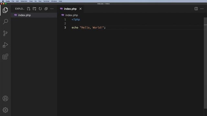This screenshot has width=207, height=116.
Task: Click the PHP file icon in Explorer row
Action: pyautogui.click(x=16, y=15)
